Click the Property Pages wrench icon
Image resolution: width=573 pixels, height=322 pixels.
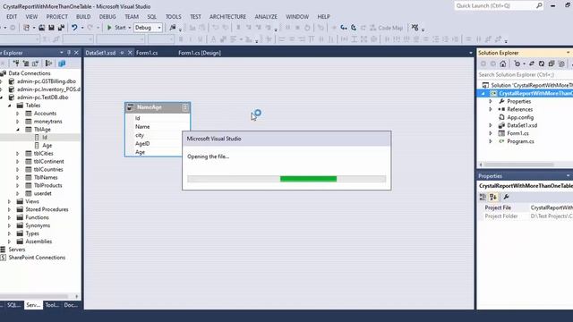(x=506, y=197)
